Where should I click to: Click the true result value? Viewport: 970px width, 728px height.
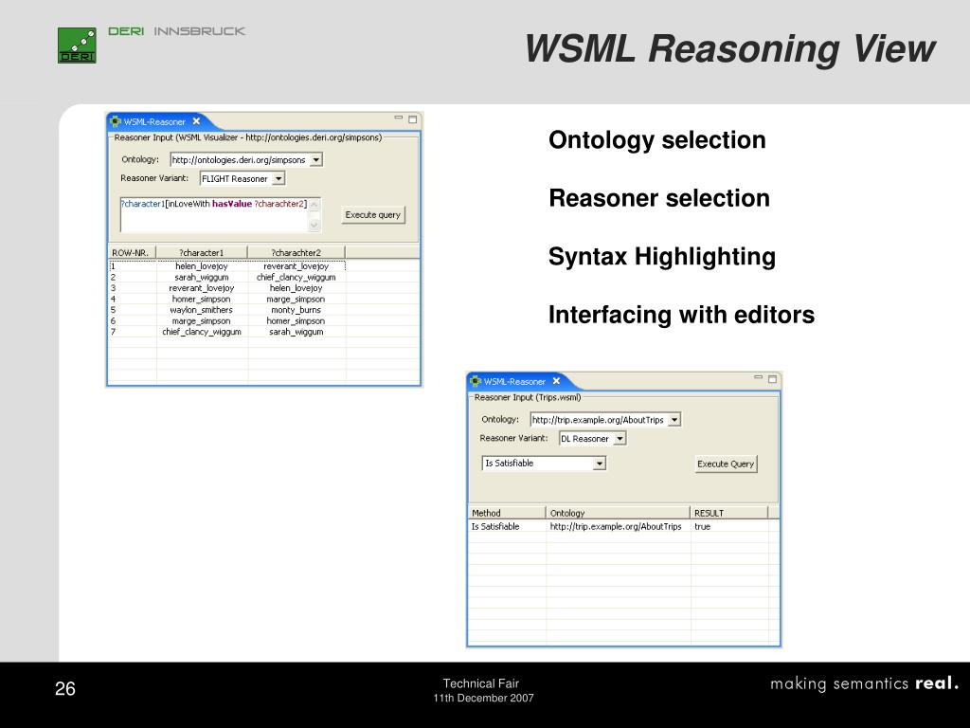tap(703, 526)
